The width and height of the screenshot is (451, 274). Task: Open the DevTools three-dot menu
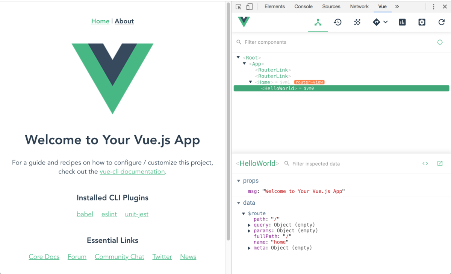[x=433, y=7]
